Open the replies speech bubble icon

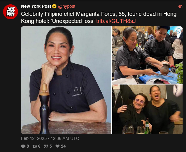pyautogui.click(x=23, y=146)
